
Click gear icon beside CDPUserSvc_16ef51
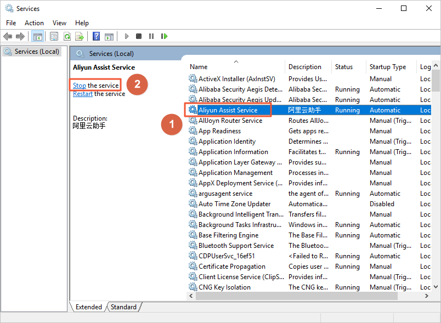[x=193, y=256]
